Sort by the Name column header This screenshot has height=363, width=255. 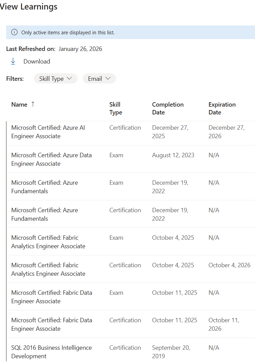coord(19,105)
